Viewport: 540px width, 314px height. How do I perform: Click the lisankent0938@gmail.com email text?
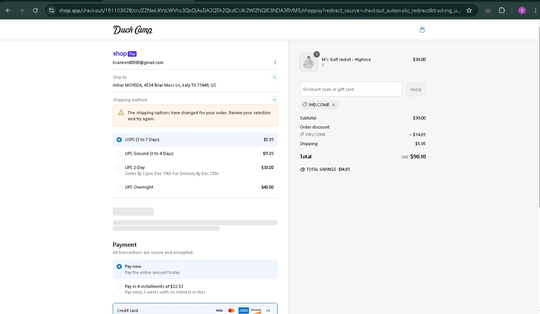(138, 63)
